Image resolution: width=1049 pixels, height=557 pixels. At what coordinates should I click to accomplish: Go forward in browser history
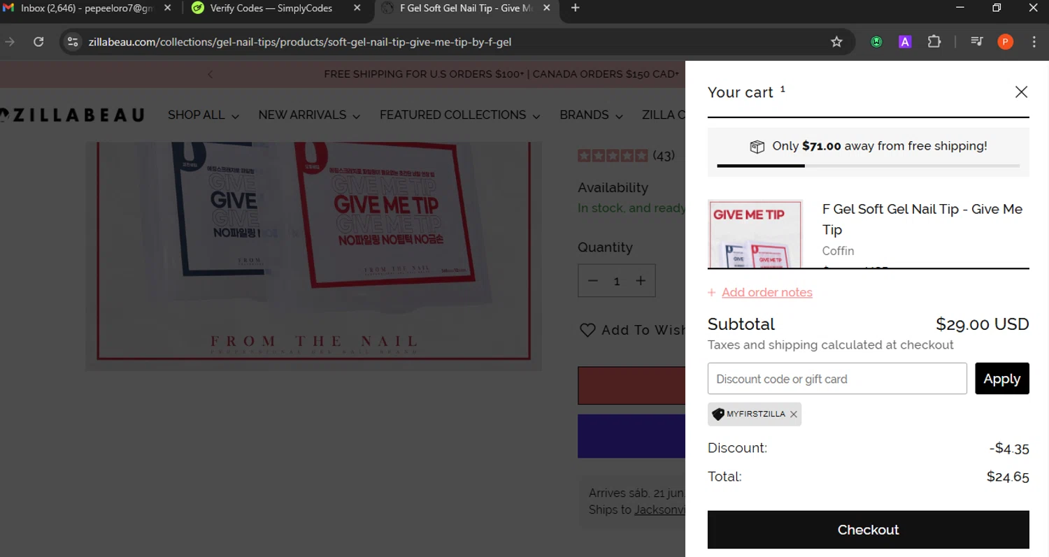[10, 42]
